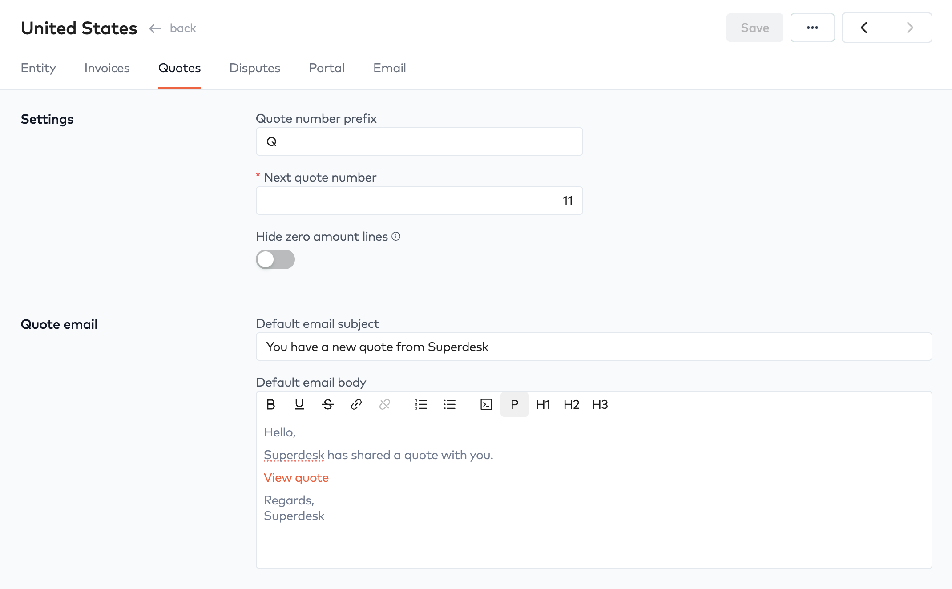
Task: Insert a link via editor toolbar
Action: [356, 404]
